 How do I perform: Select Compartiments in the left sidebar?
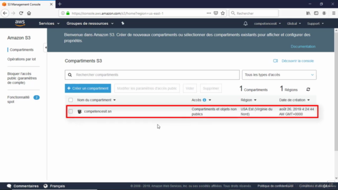pyautogui.click(x=22, y=50)
